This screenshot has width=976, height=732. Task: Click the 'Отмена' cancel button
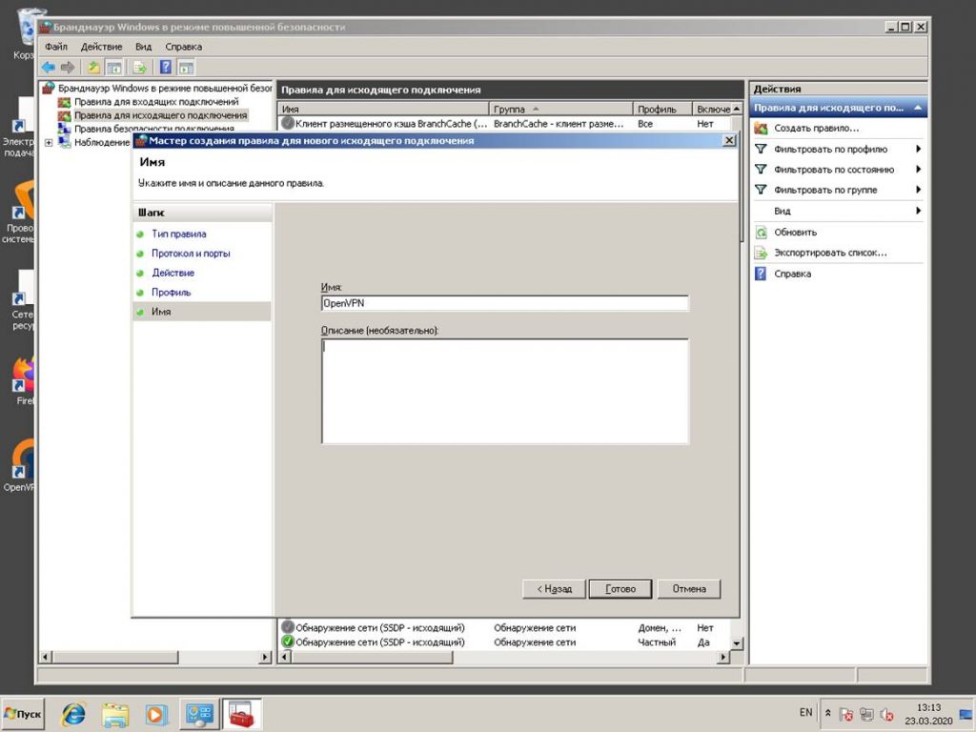pyautogui.click(x=689, y=589)
